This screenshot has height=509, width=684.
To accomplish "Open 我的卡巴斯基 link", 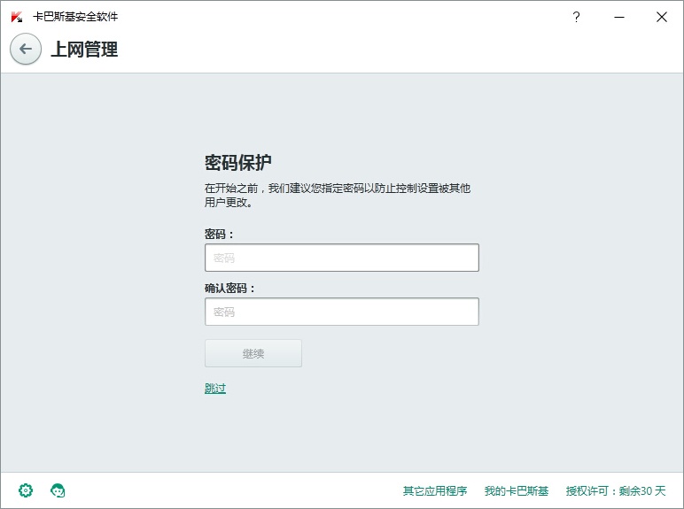I will coord(516,490).
